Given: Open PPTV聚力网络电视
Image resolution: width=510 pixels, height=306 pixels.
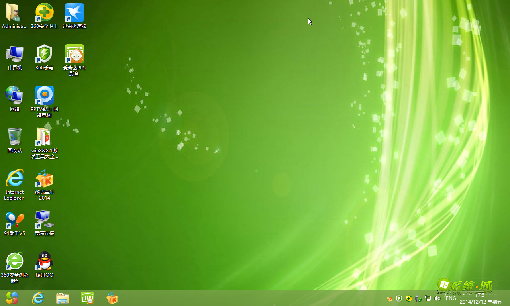Looking at the screenshot, I should [x=44, y=96].
